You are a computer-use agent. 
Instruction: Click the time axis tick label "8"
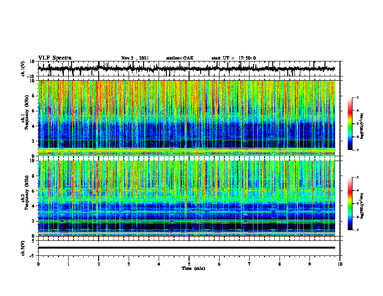pos(280,264)
